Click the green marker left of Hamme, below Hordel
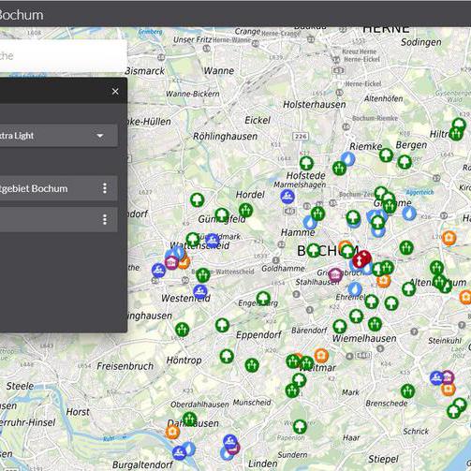This screenshot has width=471, height=471. [317, 213]
